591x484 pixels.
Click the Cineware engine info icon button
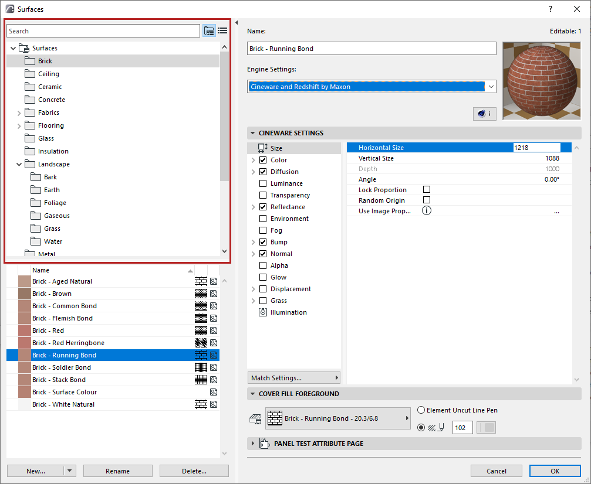tap(484, 114)
